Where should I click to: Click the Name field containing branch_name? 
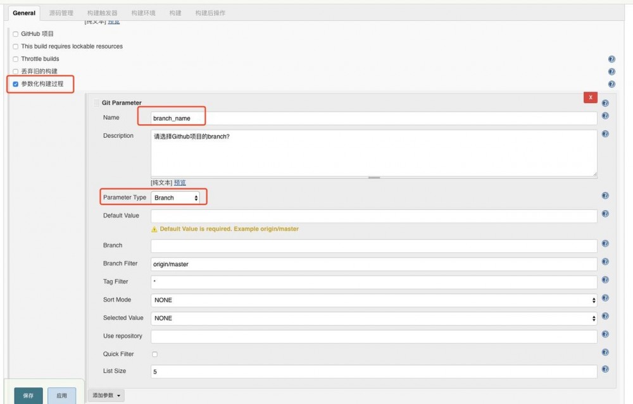click(374, 118)
